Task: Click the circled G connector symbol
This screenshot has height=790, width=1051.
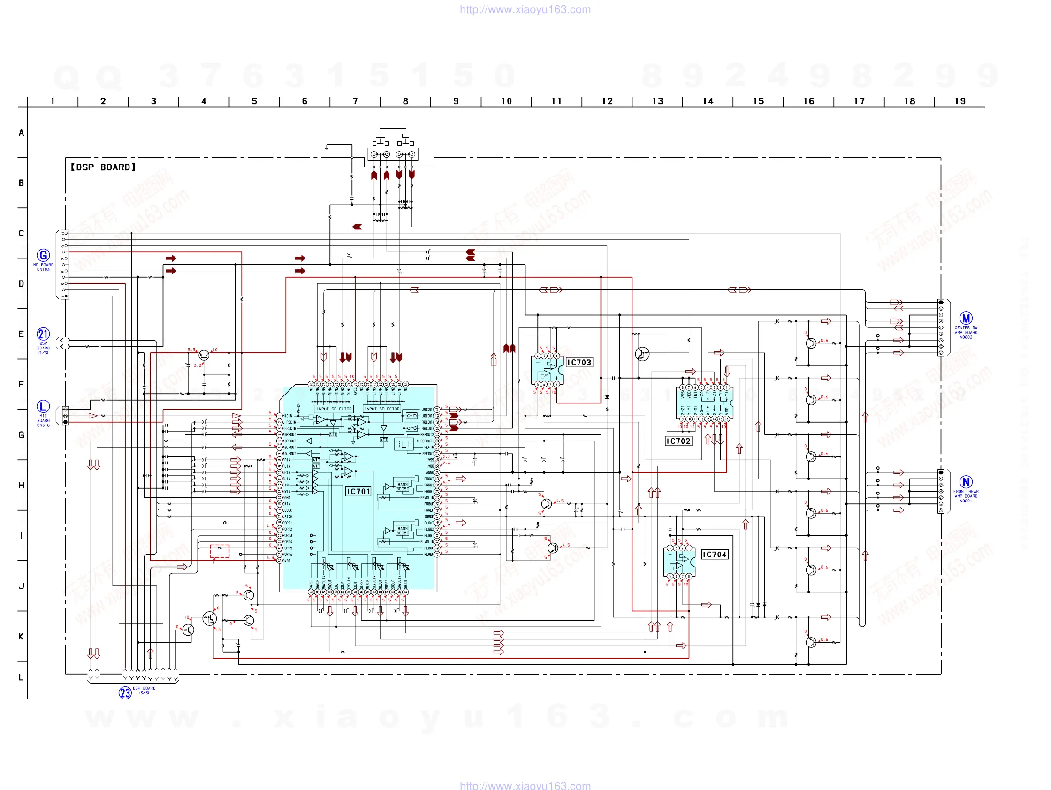Action: [43, 256]
